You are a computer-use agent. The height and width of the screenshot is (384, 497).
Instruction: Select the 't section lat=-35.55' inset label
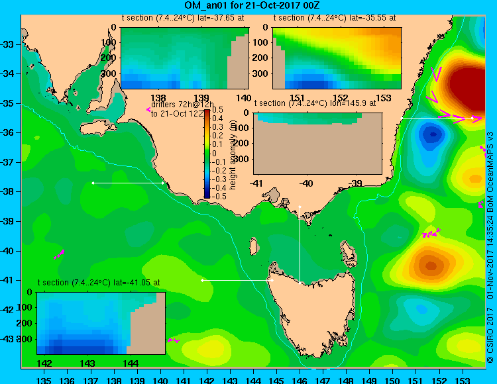[x=335, y=18]
